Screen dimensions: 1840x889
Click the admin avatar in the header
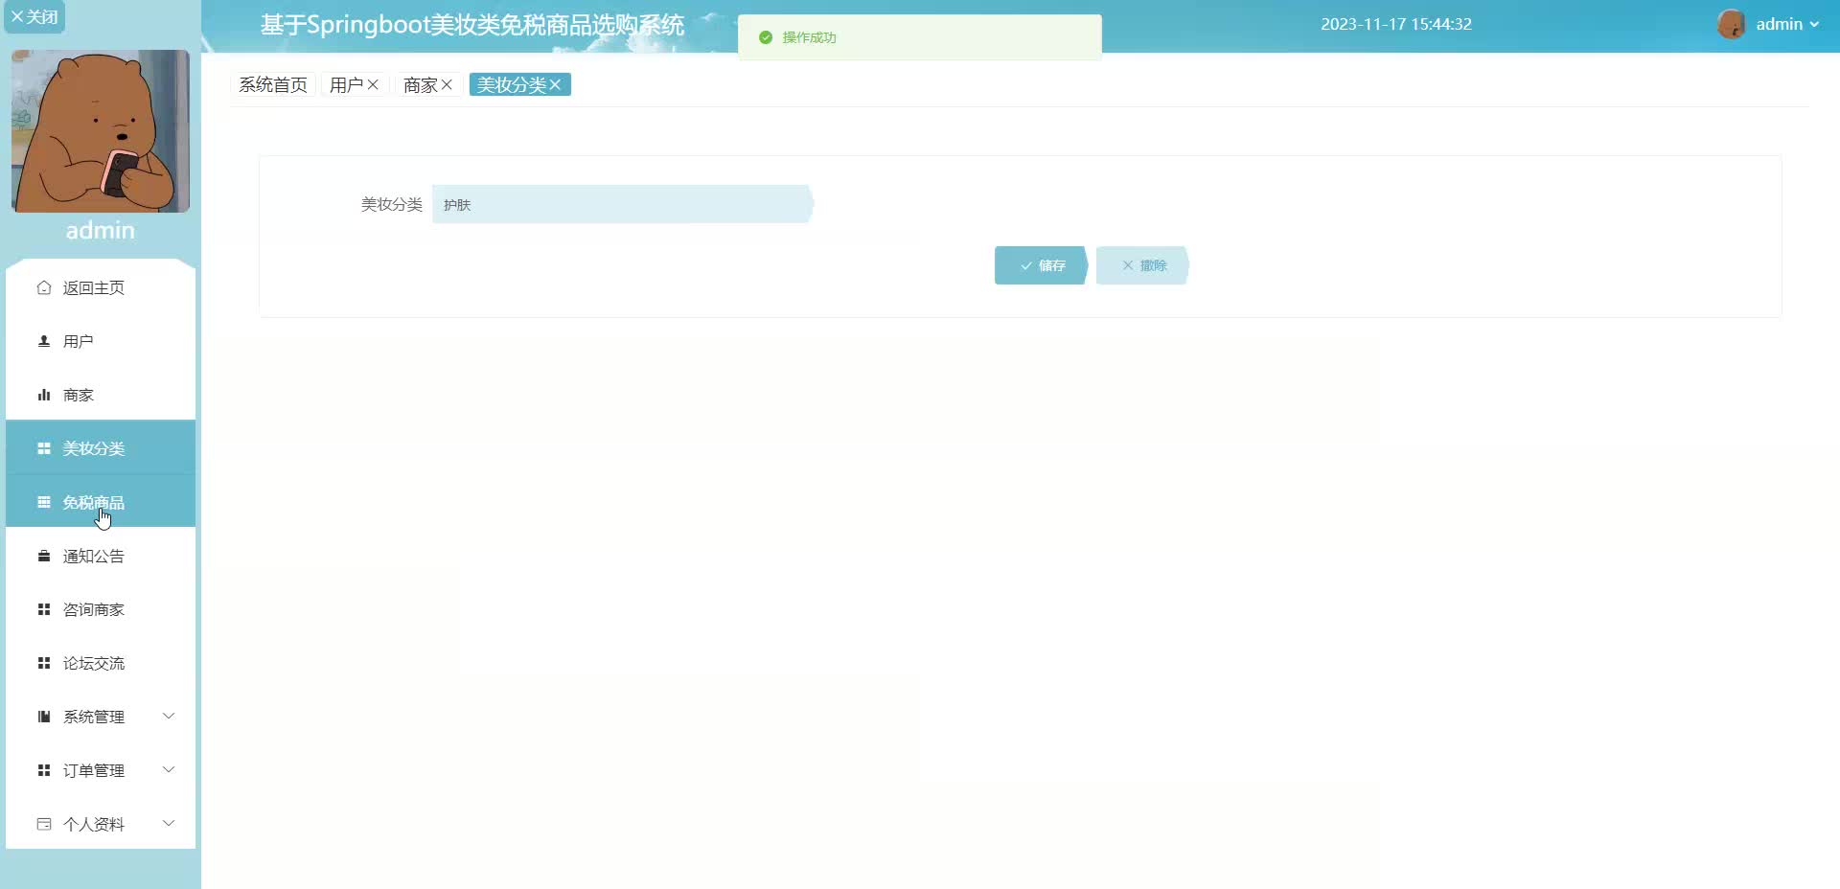pos(1731,24)
